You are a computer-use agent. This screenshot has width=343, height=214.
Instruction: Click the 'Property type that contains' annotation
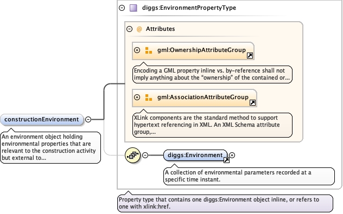[225, 203]
